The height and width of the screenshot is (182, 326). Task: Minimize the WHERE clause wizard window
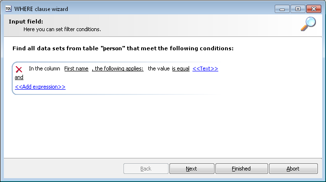point(282,9)
